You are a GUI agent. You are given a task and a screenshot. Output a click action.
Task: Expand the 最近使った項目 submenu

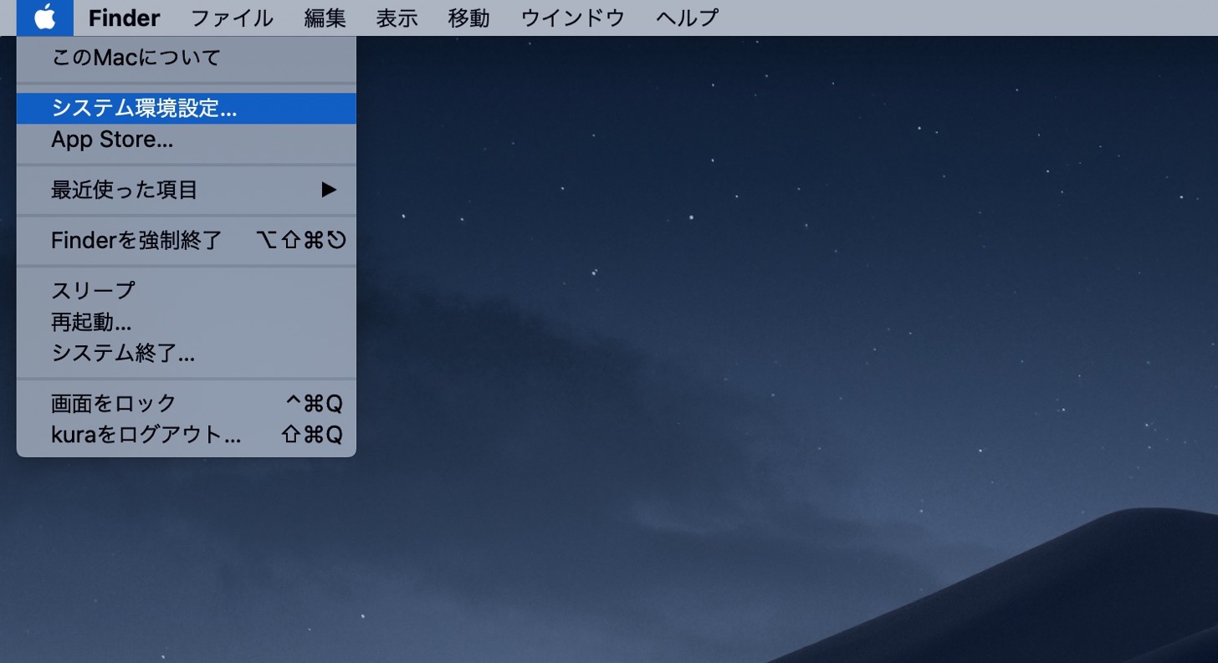click(124, 190)
